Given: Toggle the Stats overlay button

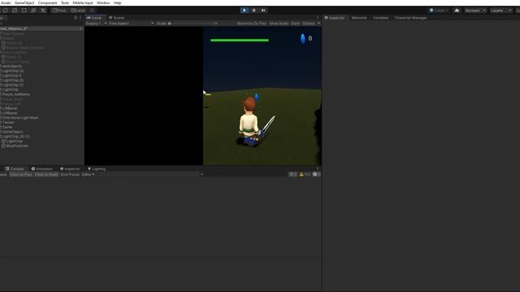Looking at the screenshot, I should (x=295, y=24).
